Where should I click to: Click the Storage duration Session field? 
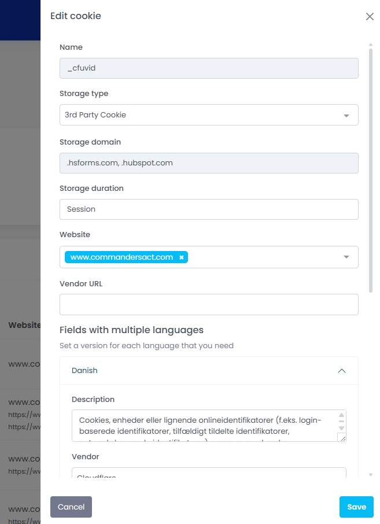(209, 209)
